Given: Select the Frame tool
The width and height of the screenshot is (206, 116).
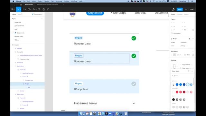Looking at the screenshot, I should pos(23,9).
